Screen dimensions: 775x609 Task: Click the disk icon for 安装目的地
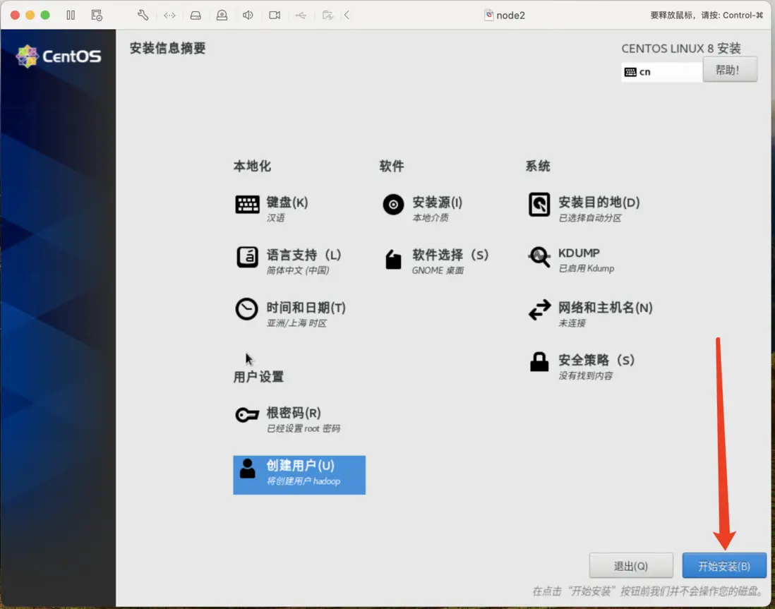click(539, 204)
